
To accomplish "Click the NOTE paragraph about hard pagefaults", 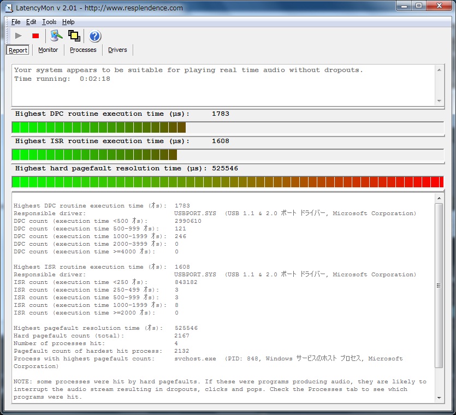I will [220, 389].
